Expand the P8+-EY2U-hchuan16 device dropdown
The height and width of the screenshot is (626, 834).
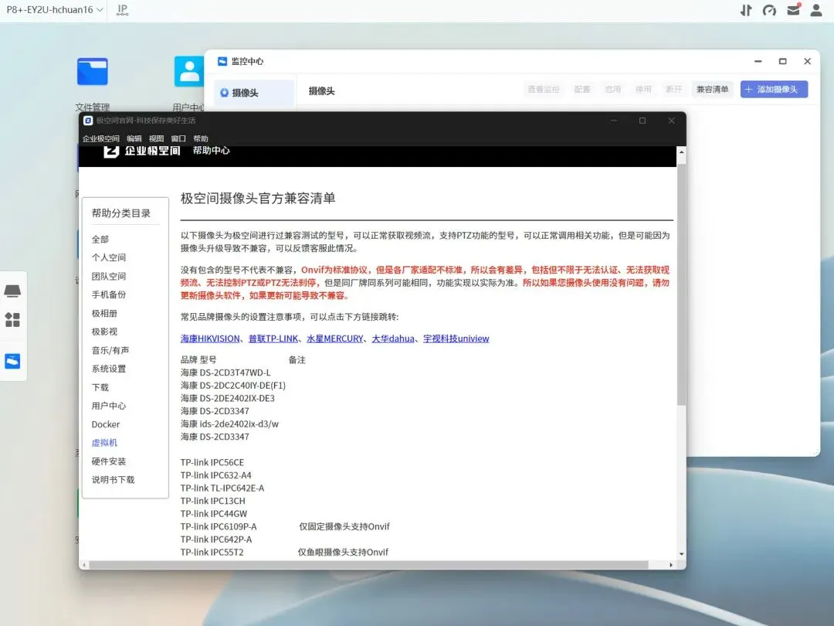pos(54,9)
